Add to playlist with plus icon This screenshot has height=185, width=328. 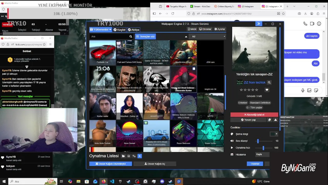tap(140, 156)
